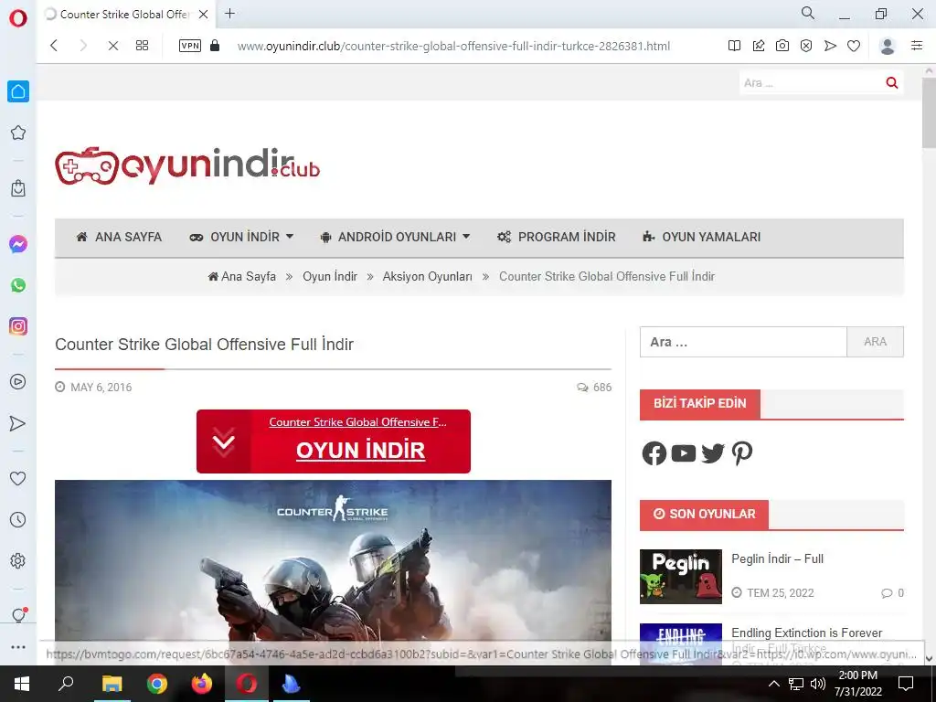This screenshot has height=702, width=936.
Task: Open the Pinterest follow icon
Action: coord(742,453)
